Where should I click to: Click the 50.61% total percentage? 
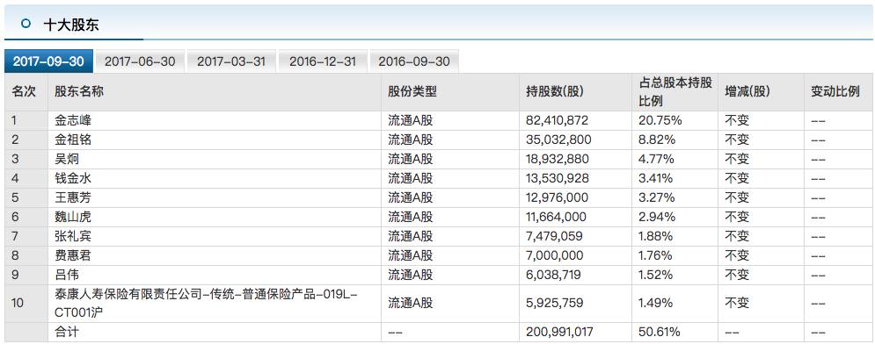pyautogui.click(x=659, y=333)
